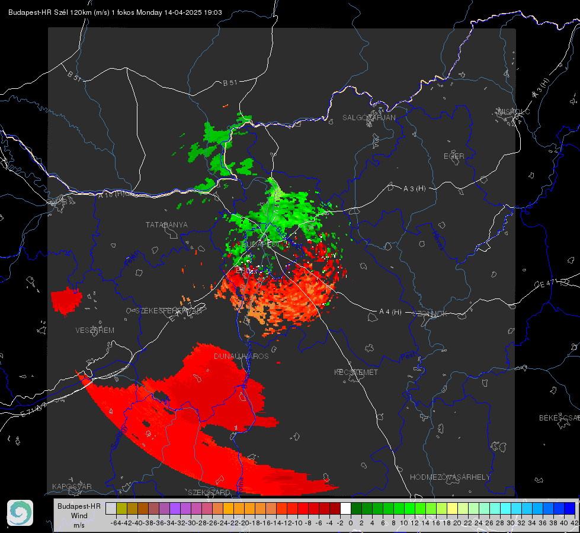This screenshot has height=533, width=580.
Task: Click the bright red swatch between -10 and -8
Action: (x=303, y=509)
